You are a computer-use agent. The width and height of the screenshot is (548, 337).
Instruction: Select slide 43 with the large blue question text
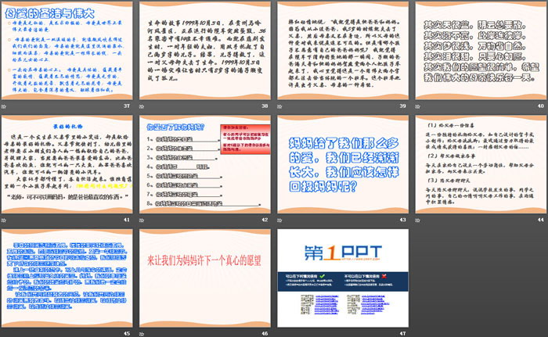340,161
